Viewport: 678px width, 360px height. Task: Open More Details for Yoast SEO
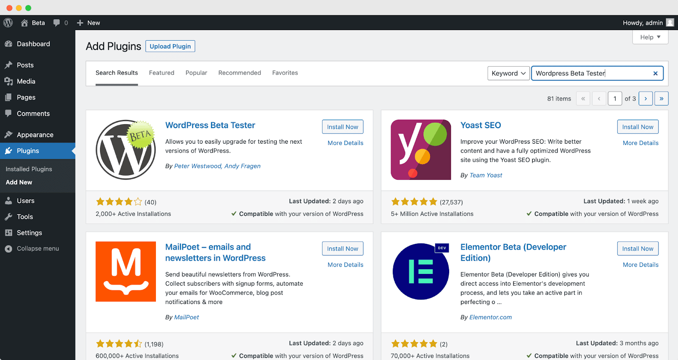tap(641, 143)
